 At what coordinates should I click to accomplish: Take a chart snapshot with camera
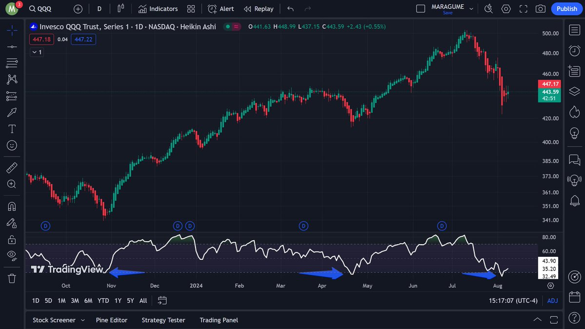pyautogui.click(x=540, y=9)
